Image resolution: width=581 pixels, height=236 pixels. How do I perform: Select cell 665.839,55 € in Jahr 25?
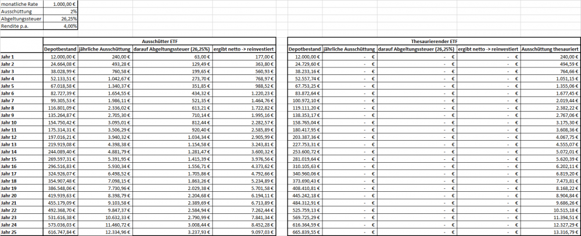(x=305, y=232)
